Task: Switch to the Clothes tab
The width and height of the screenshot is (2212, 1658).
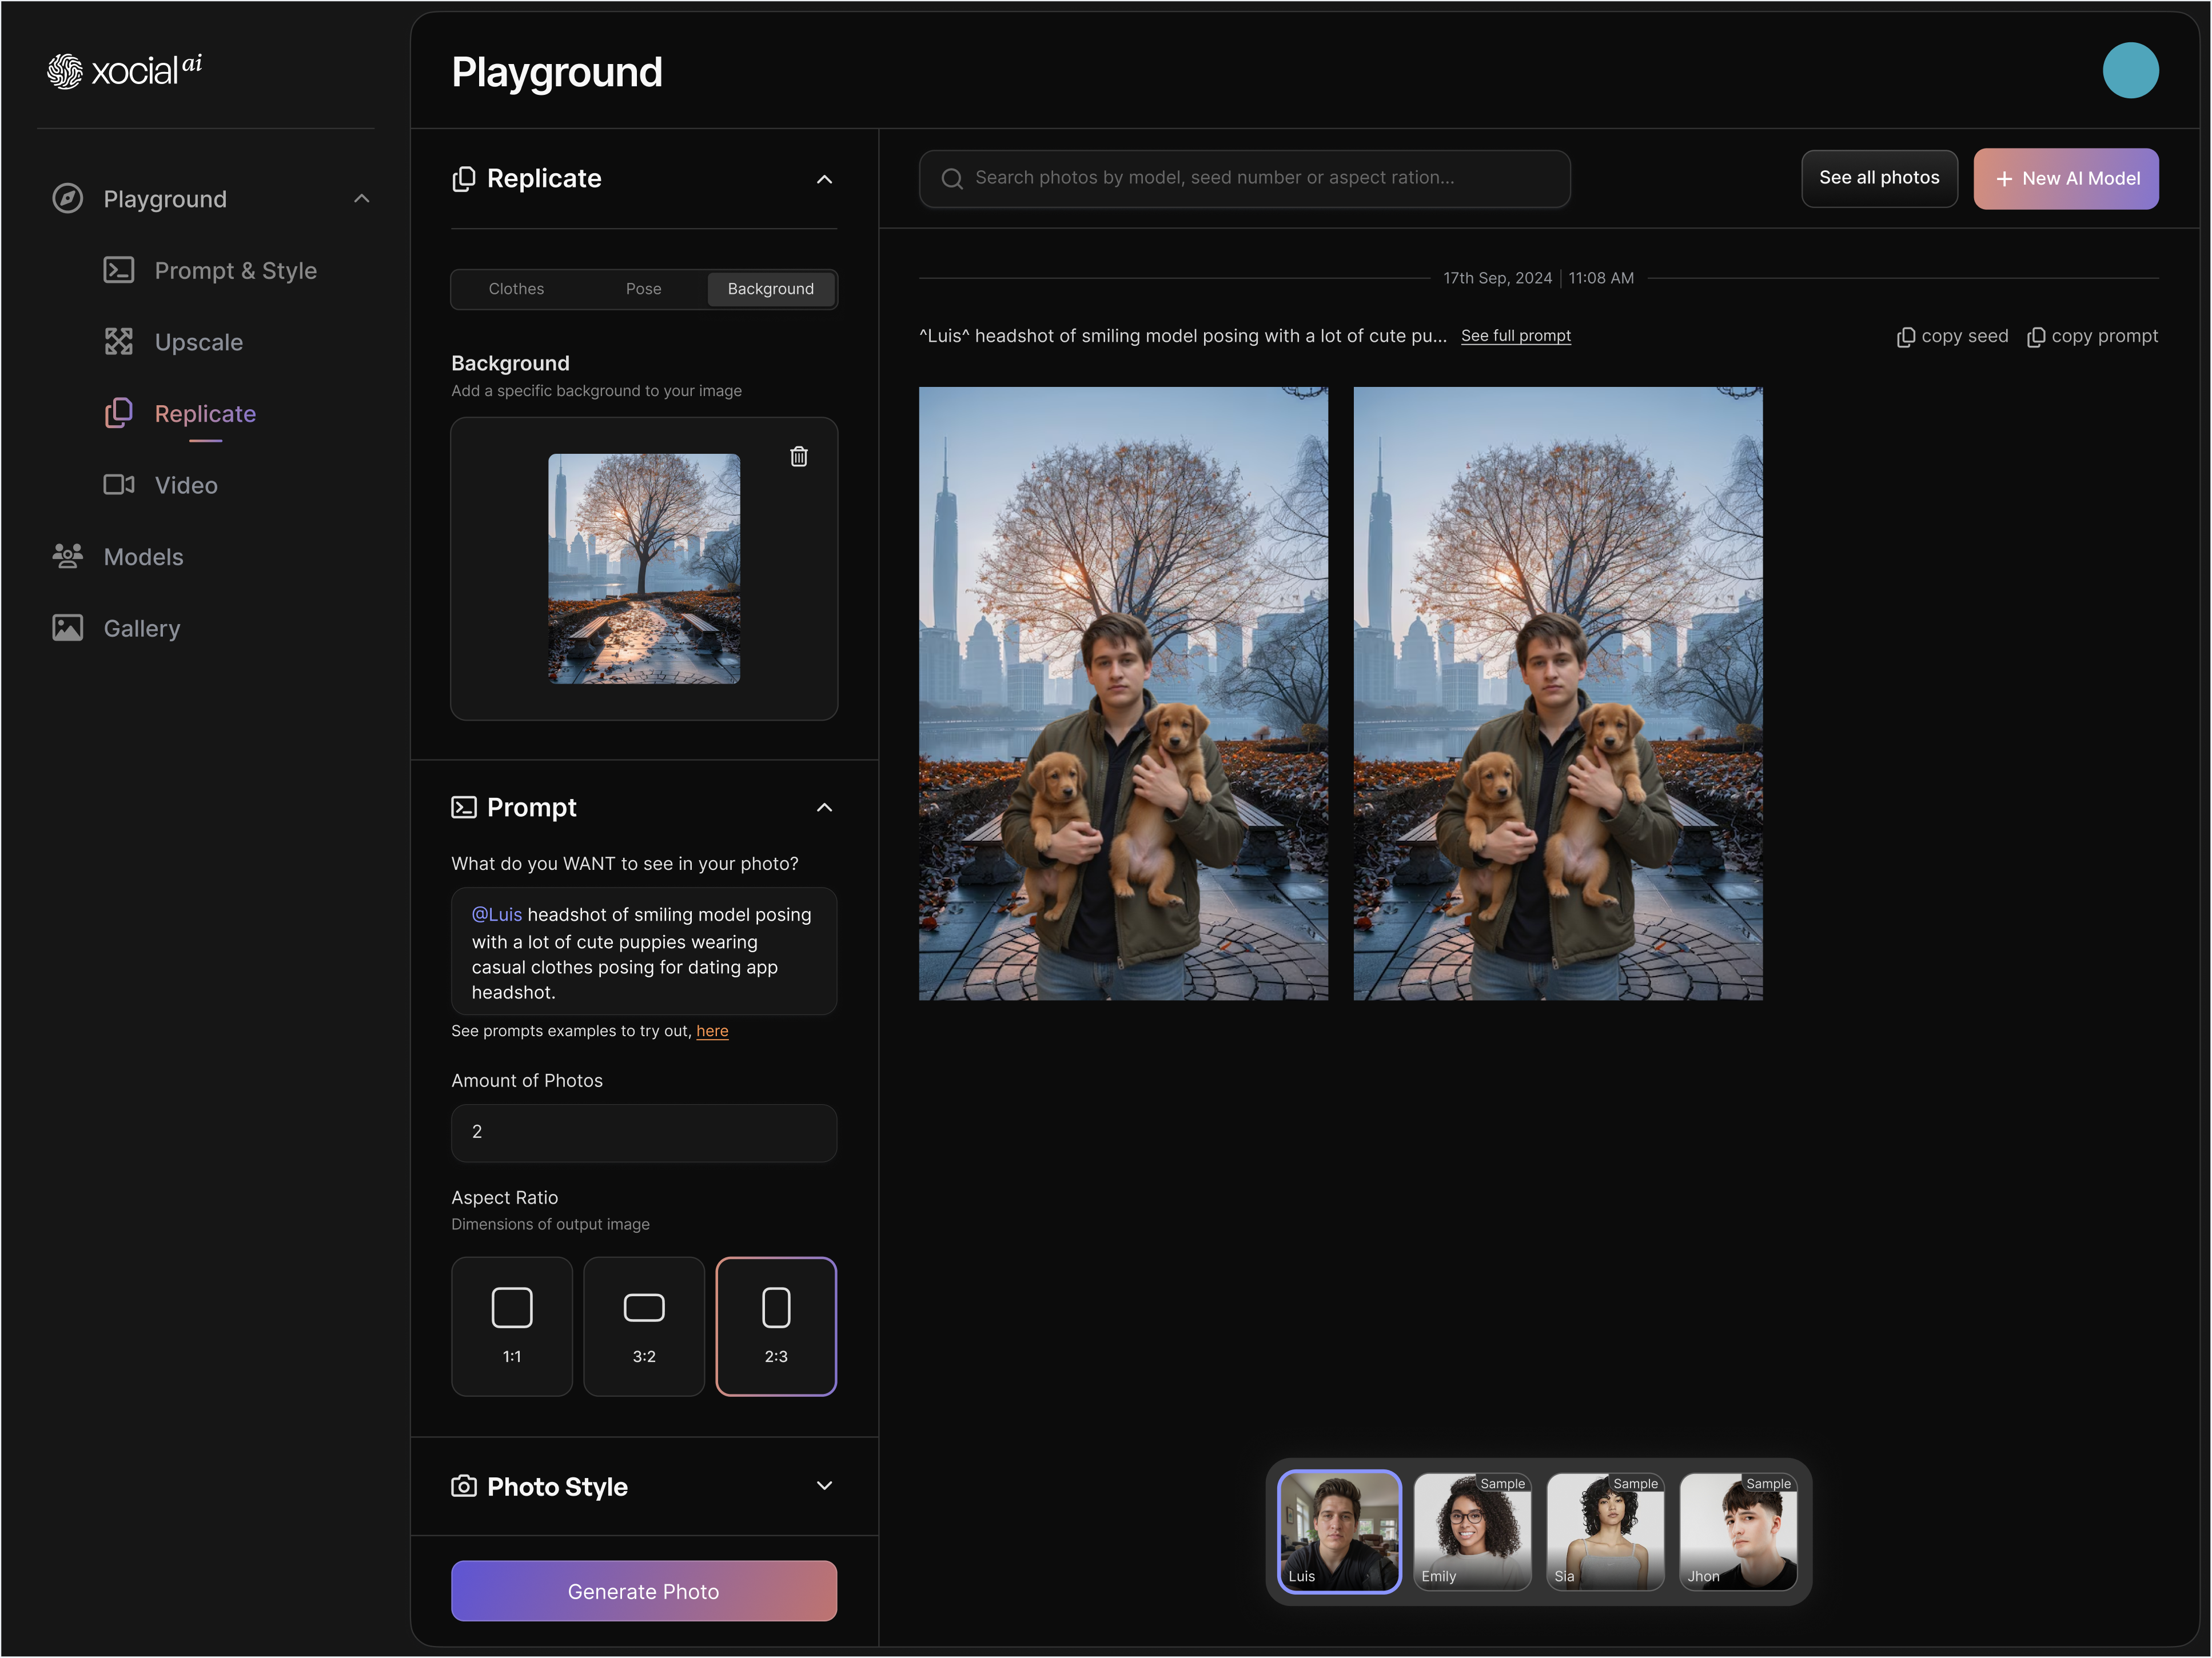Action: tap(516, 289)
